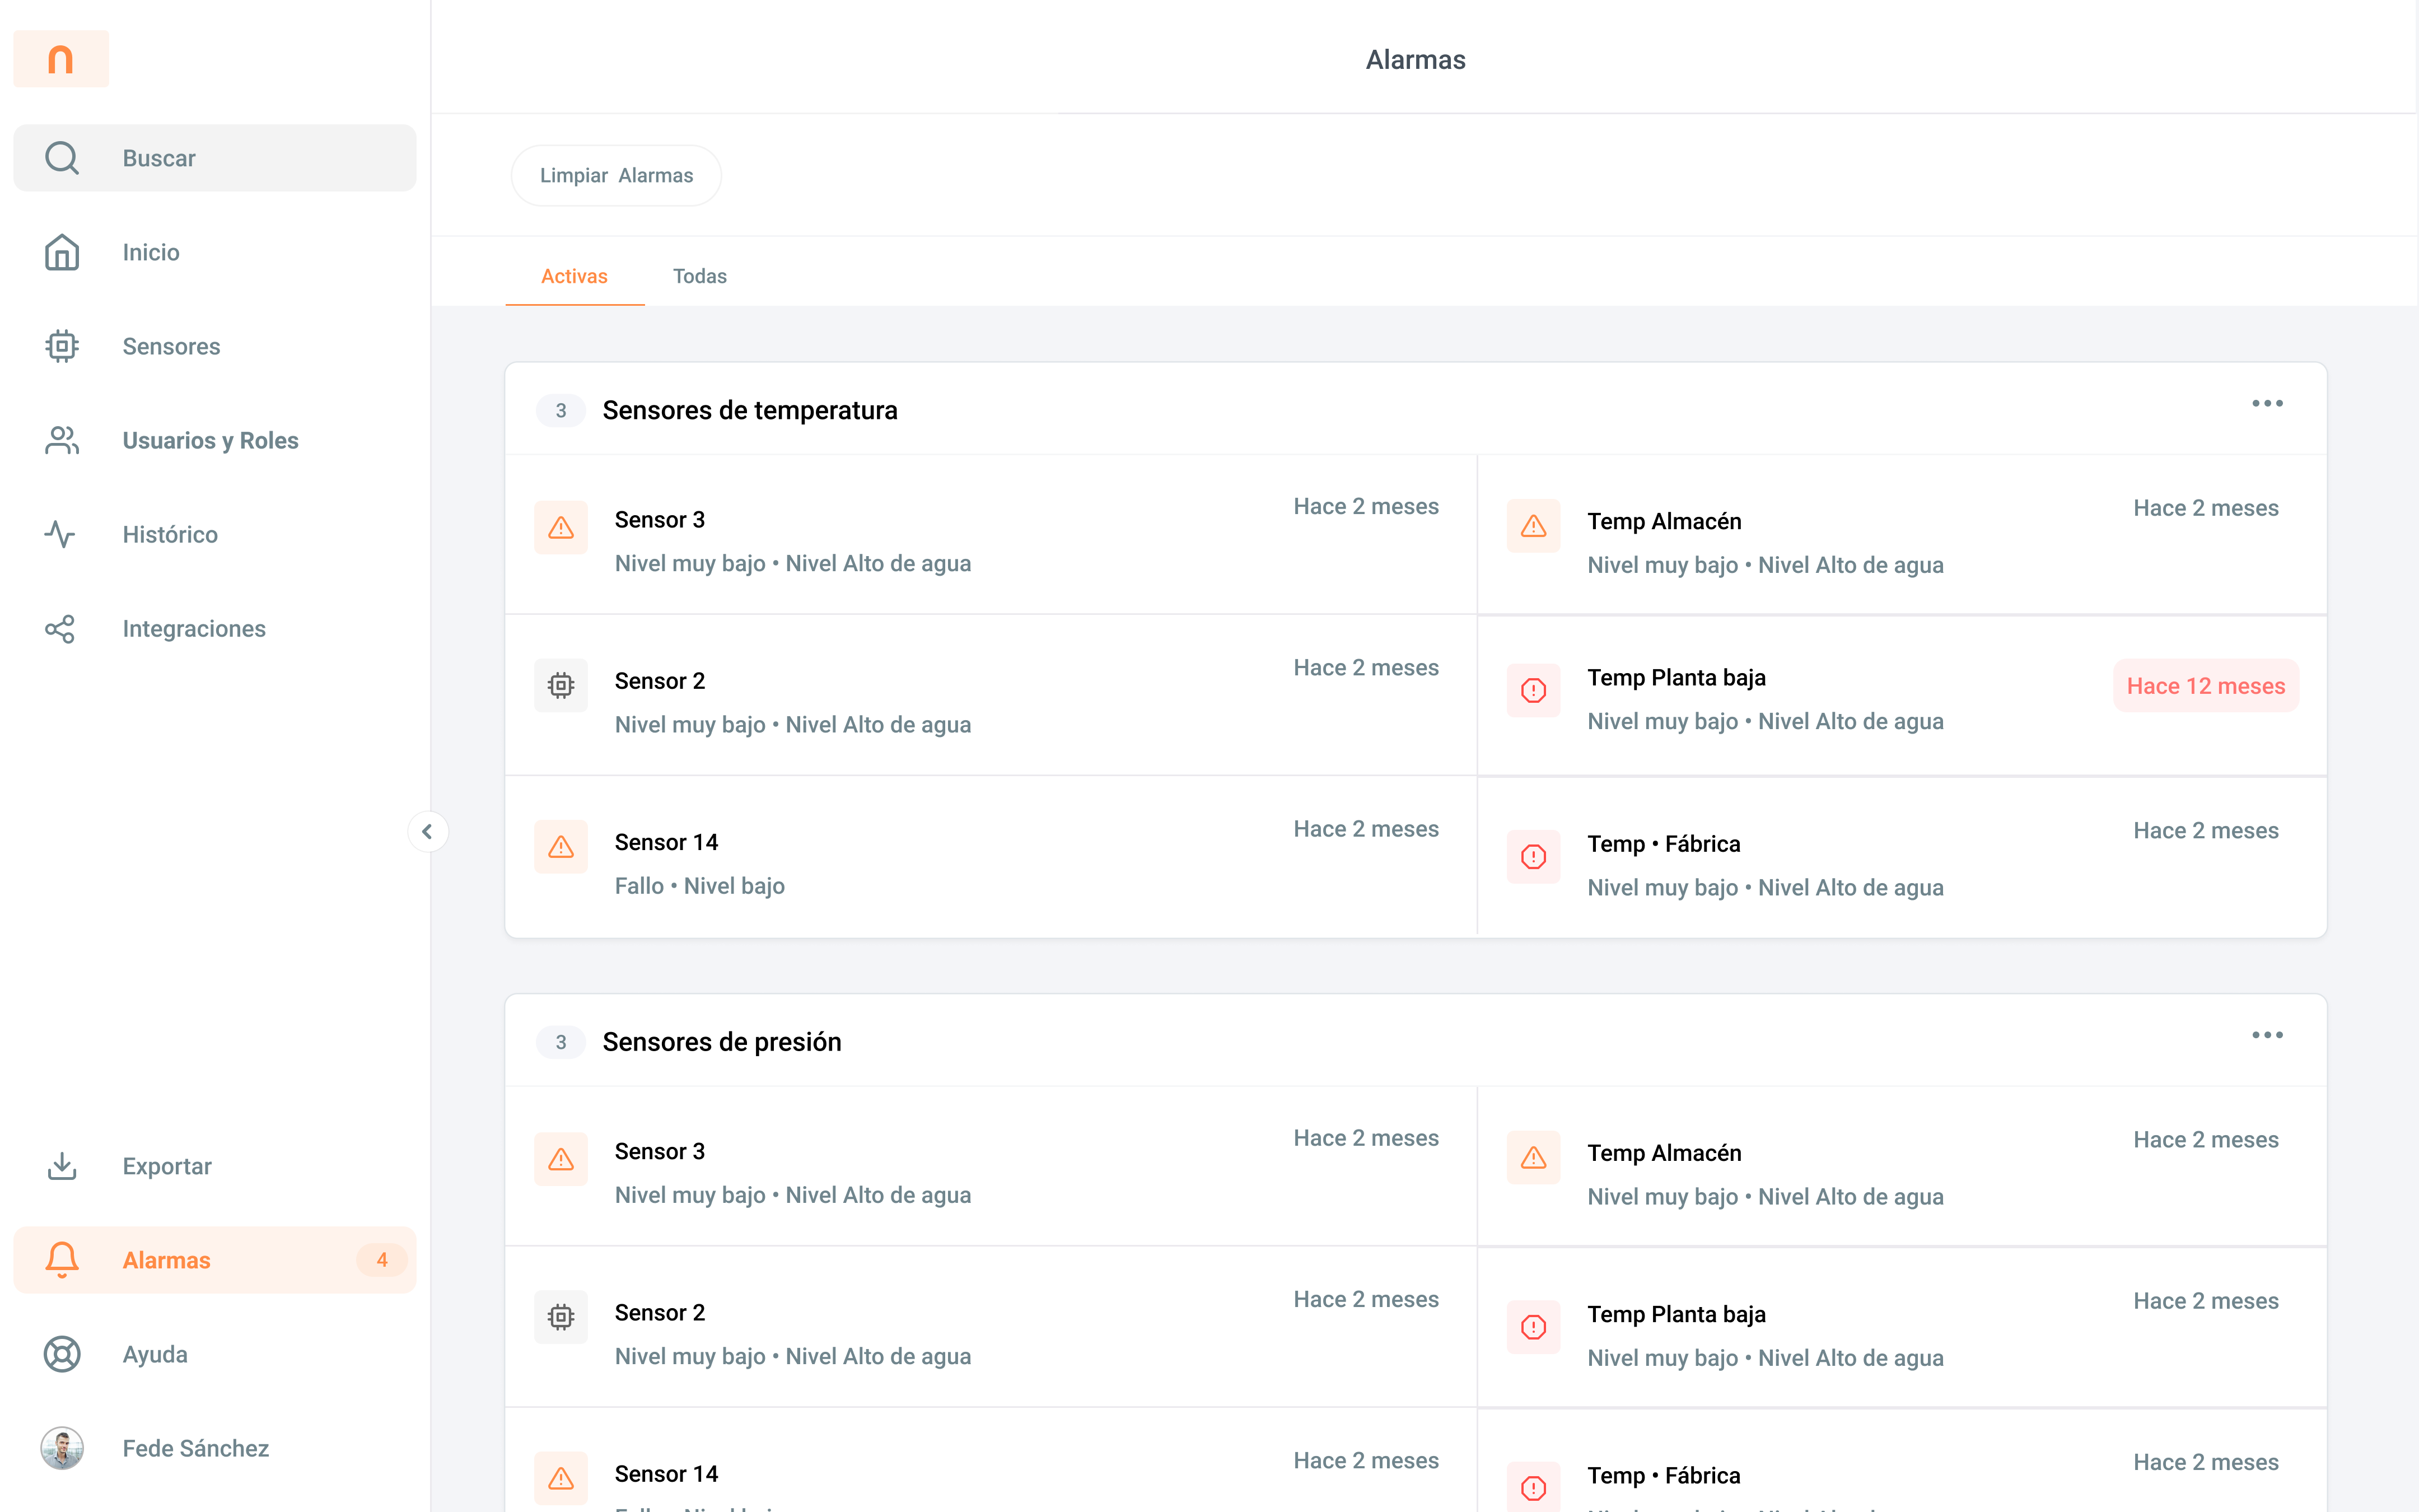Open Integraciones share-nodes icon
The width and height of the screenshot is (2419, 1512).
coord(60,628)
